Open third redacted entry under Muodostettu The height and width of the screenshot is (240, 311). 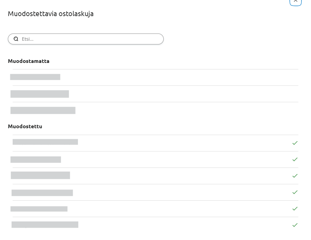tap(40, 175)
